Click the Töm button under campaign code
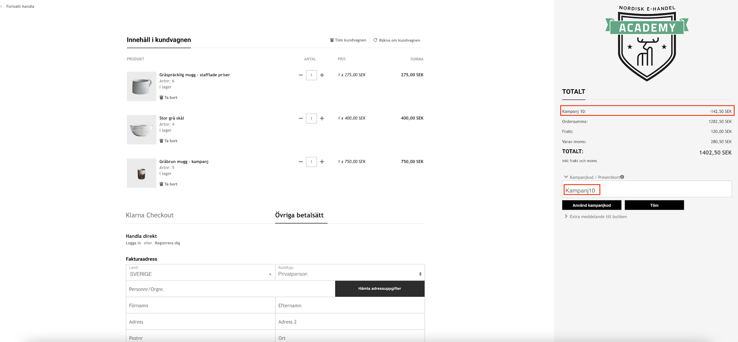The image size is (738, 342). (x=654, y=205)
